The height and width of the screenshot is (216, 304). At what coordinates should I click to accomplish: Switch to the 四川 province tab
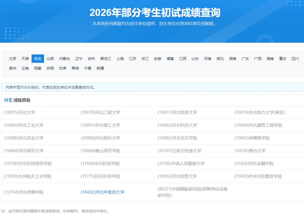(295, 58)
